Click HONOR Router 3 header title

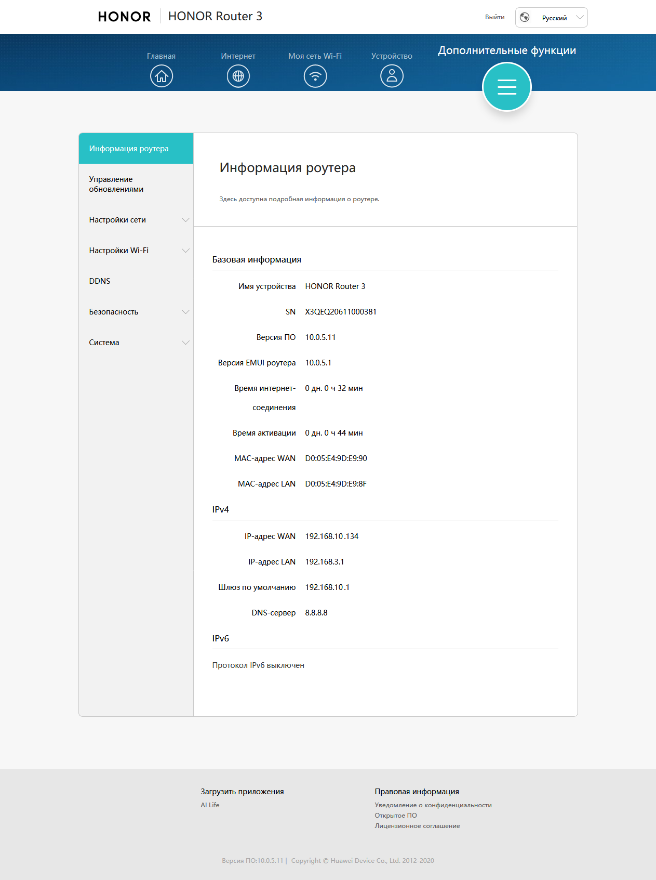(x=215, y=16)
